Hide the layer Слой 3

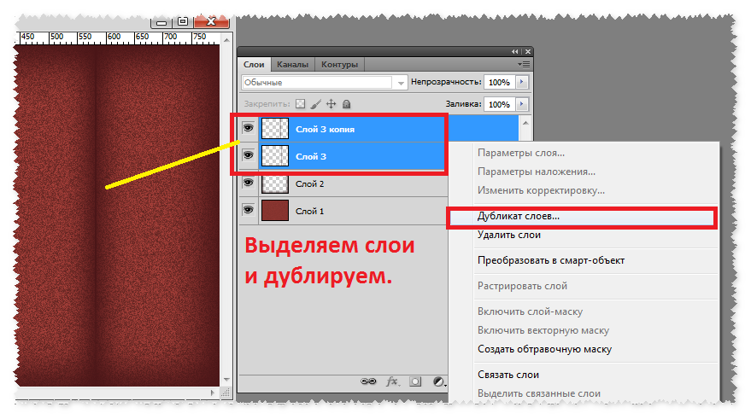[x=248, y=155]
